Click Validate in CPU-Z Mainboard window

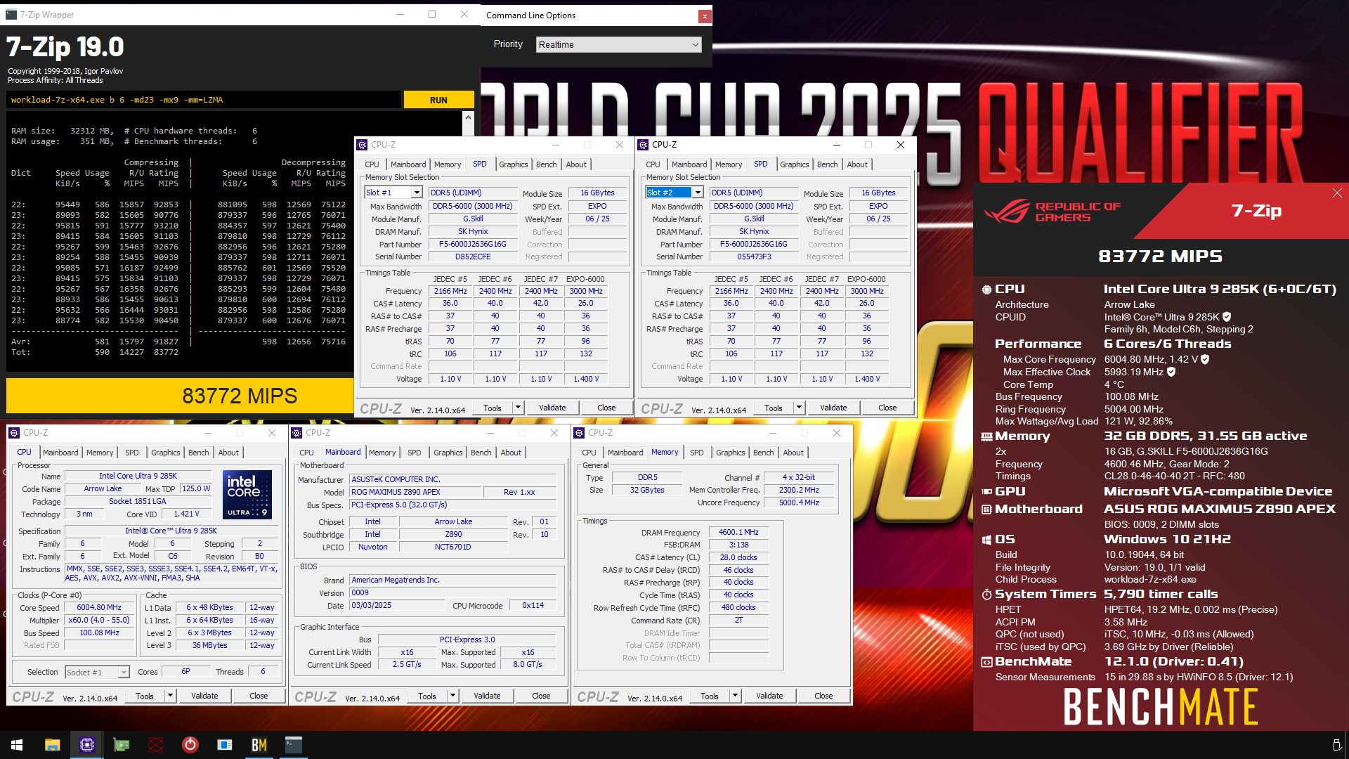(487, 696)
